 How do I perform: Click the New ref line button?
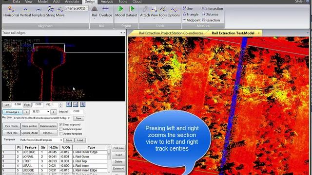point(78,118)
